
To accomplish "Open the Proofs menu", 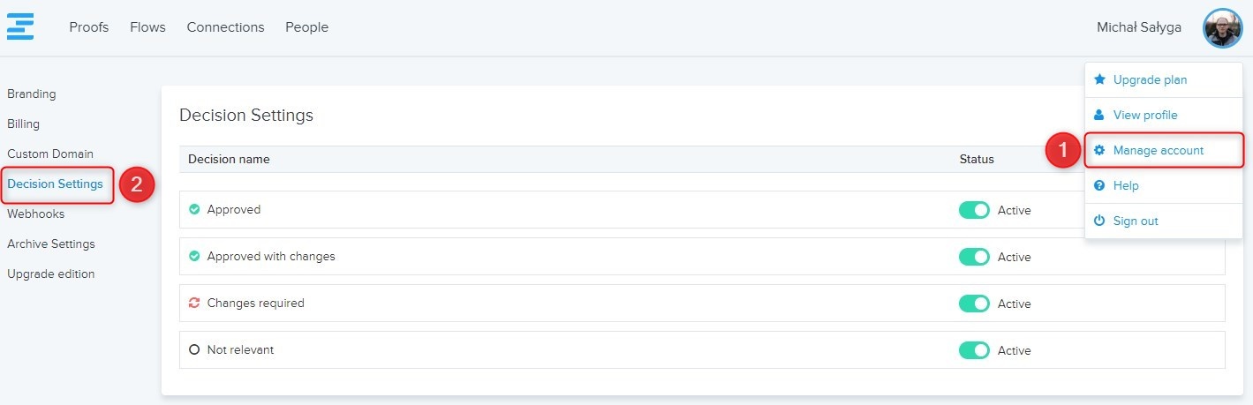I will click(x=89, y=27).
